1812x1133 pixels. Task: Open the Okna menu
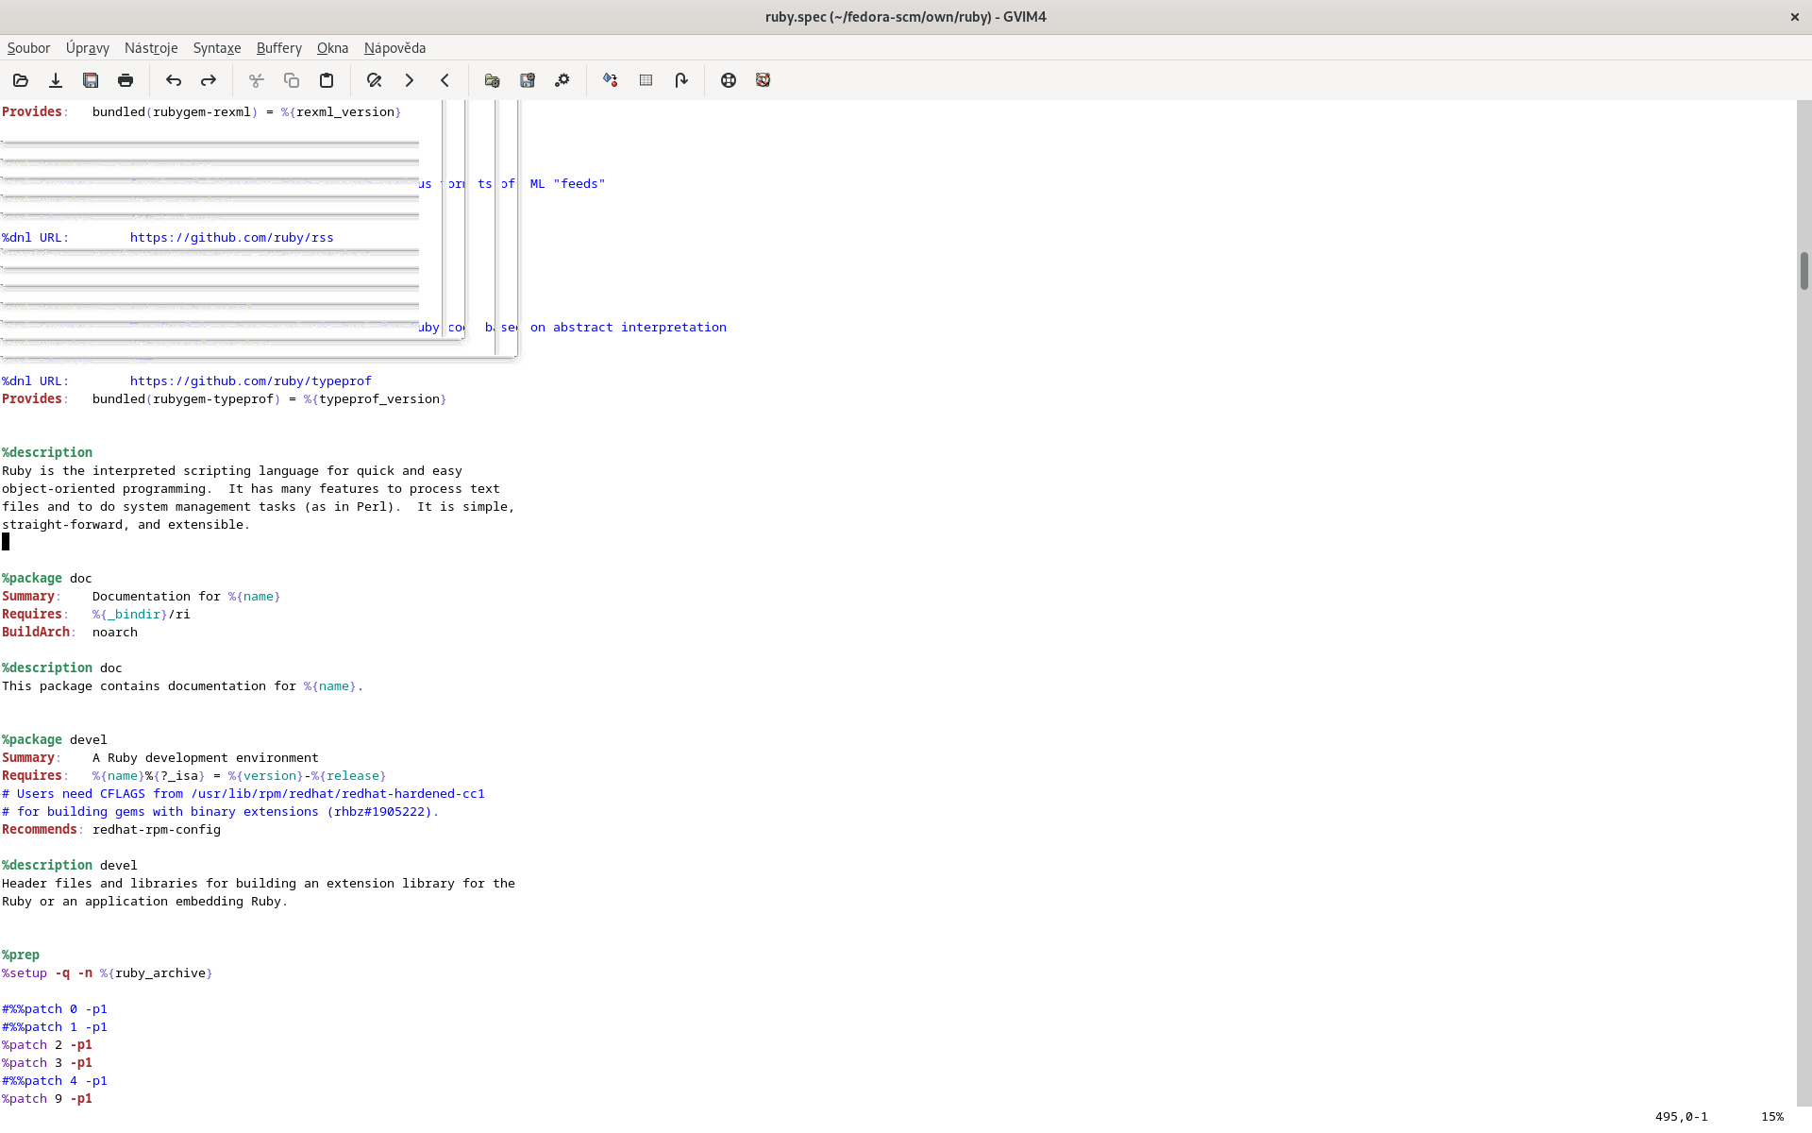(x=332, y=48)
